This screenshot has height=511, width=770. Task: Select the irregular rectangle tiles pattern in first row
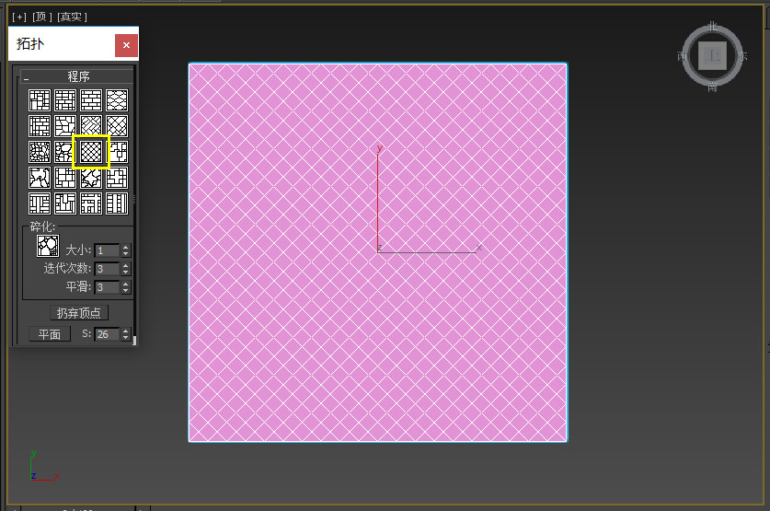pos(40,100)
